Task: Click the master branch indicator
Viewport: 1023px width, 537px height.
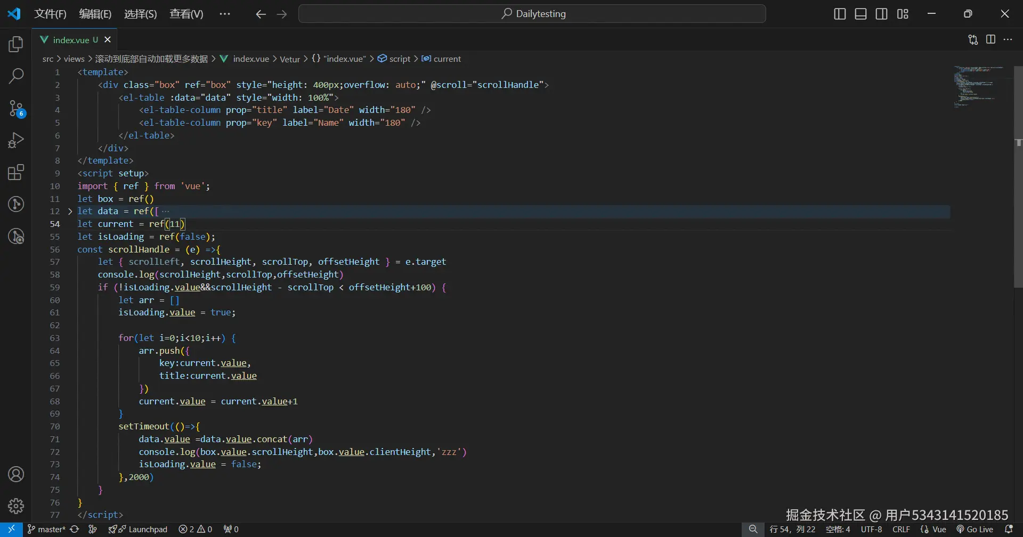Action: [47, 529]
